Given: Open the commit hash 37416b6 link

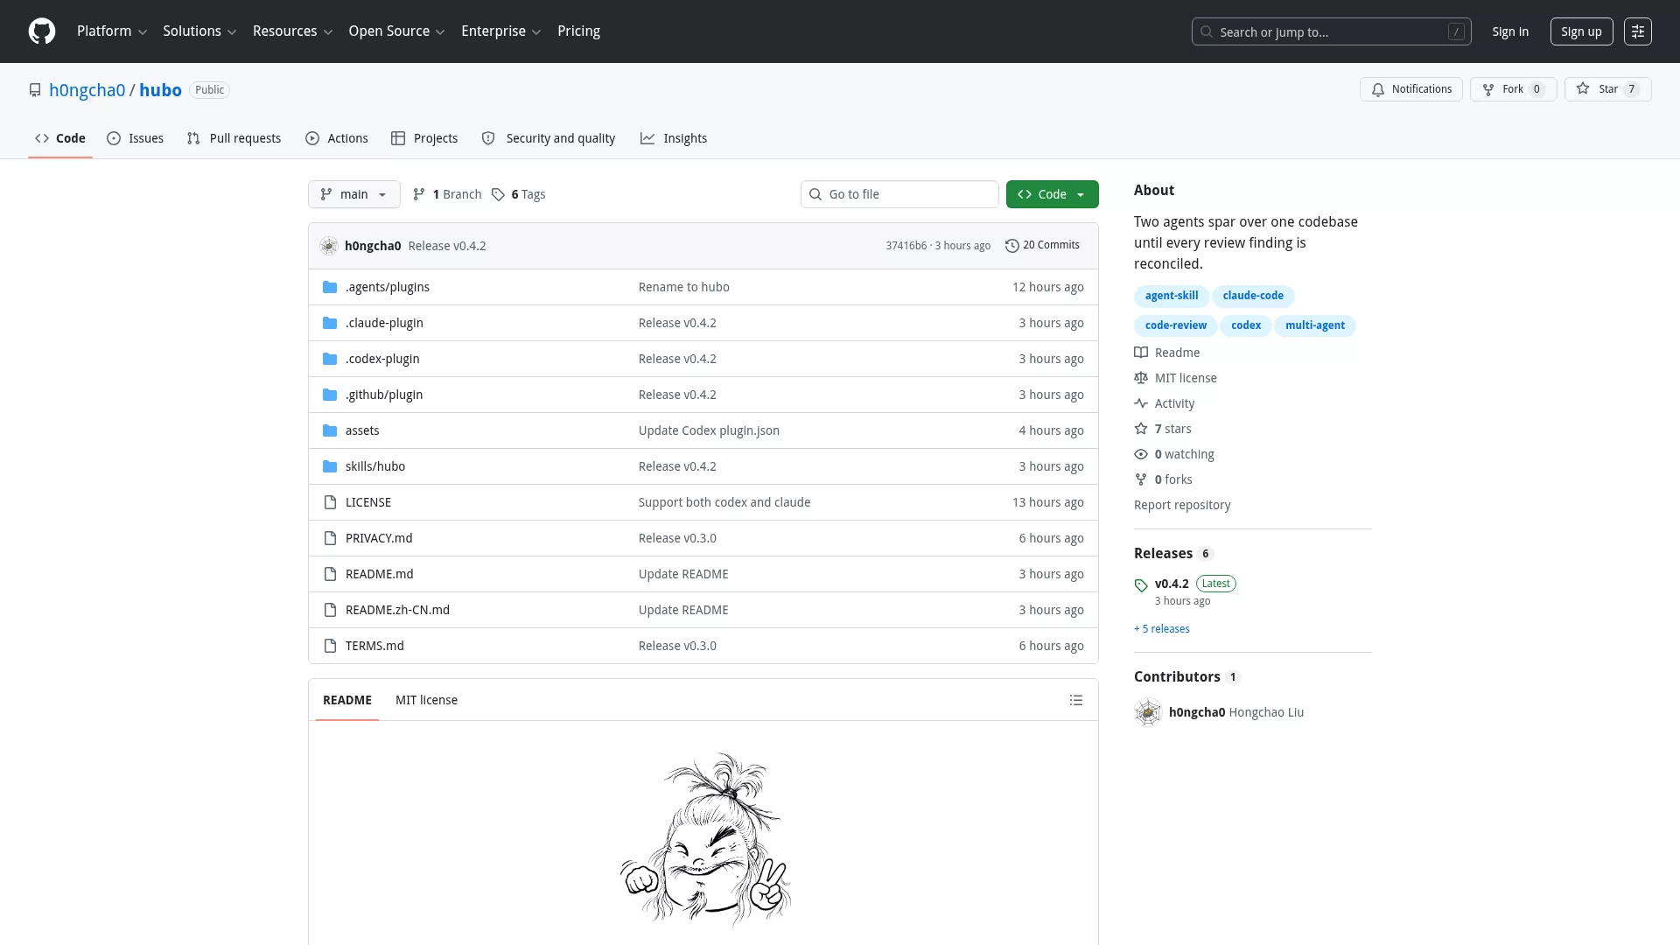Looking at the screenshot, I should coord(906,246).
